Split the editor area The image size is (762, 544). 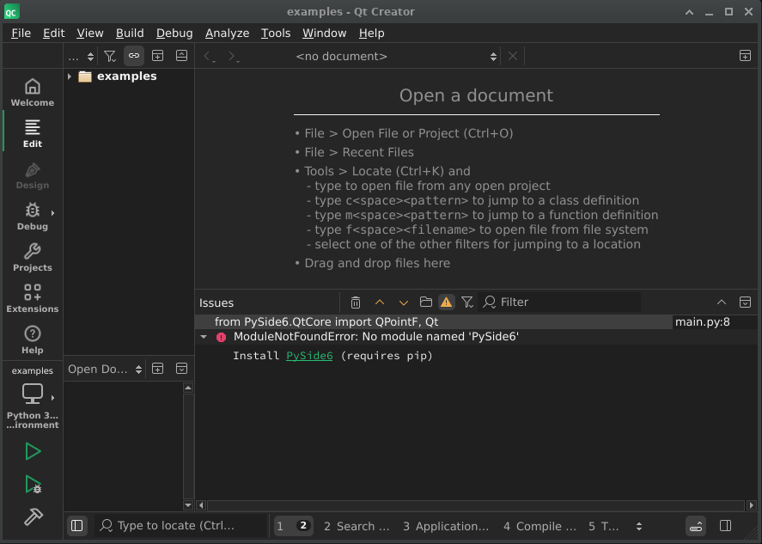745,56
